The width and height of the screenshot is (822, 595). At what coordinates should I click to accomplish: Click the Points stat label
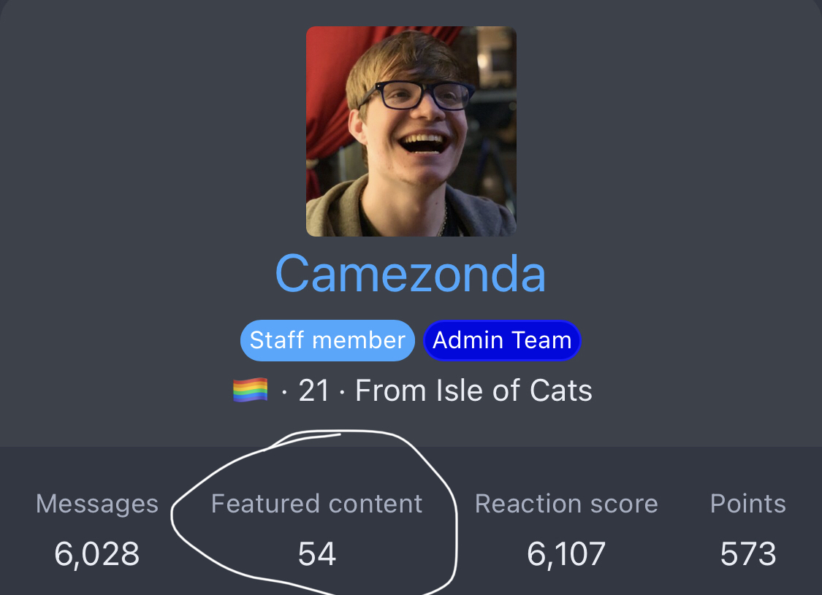click(748, 504)
